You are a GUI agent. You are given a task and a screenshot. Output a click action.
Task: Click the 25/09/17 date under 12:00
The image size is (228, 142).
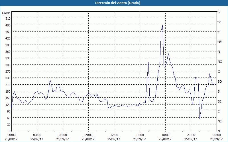(x=114, y=139)
